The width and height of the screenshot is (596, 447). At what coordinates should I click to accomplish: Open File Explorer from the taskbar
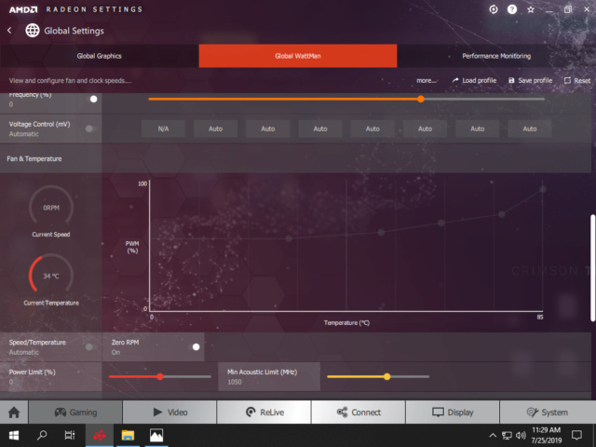(x=128, y=436)
